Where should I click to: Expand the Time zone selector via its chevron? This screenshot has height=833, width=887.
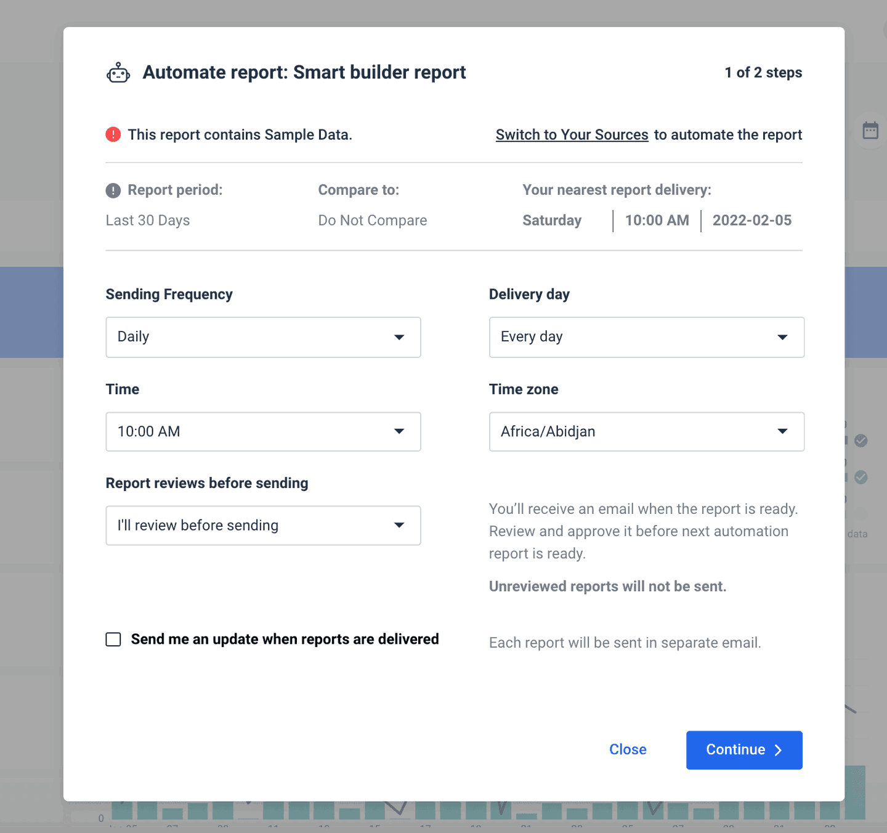[782, 431]
